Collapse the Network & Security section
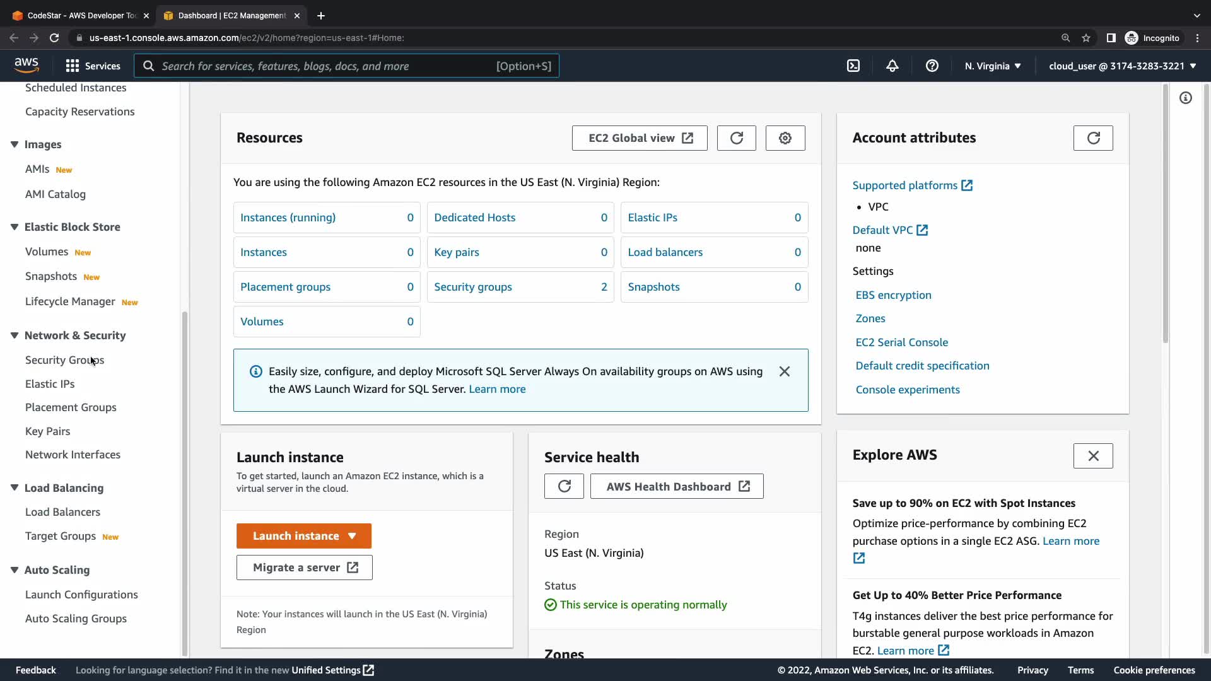Viewport: 1211px width, 681px height. 15,335
